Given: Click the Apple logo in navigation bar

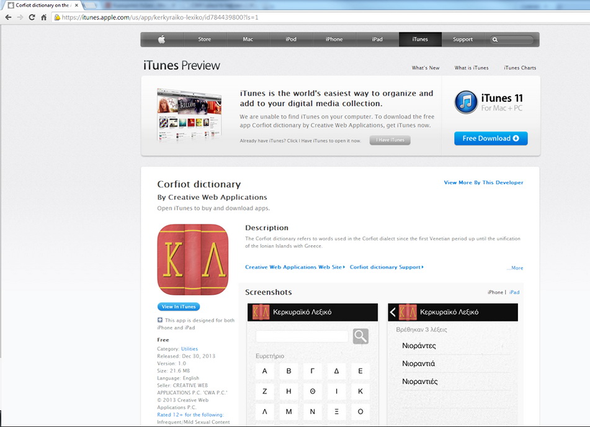Looking at the screenshot, I should 161,39.
